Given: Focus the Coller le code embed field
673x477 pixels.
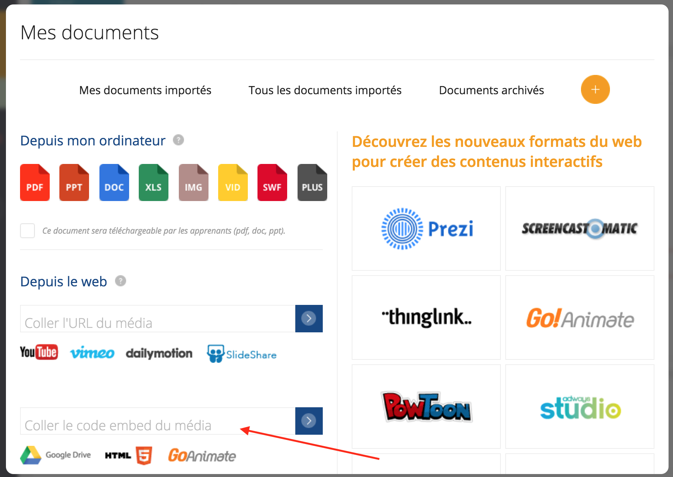Looking at the screenshot, I should pyautogui.click(x=158, y=421).
